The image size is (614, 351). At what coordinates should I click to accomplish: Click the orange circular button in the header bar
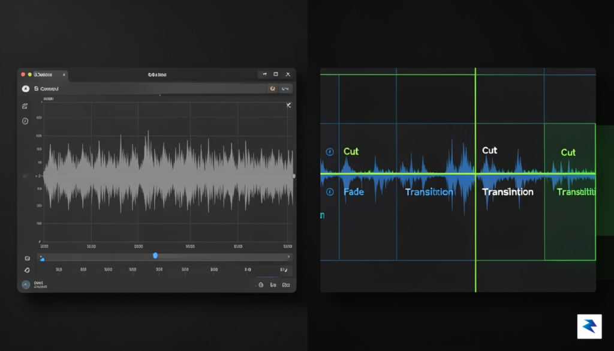[x=273, y=89]
